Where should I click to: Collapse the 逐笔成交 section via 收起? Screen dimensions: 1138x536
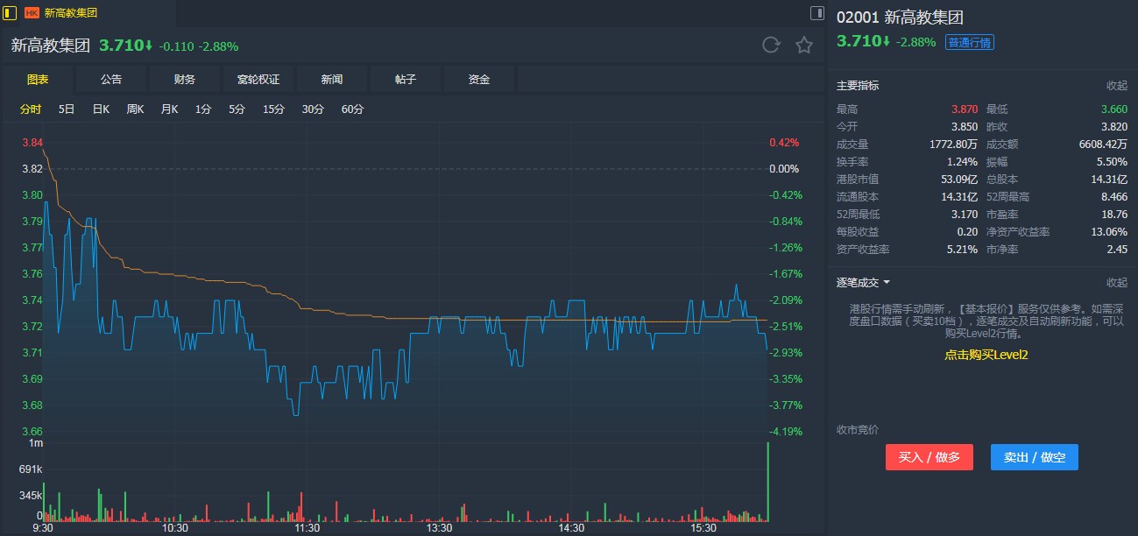coord(1116,282)
